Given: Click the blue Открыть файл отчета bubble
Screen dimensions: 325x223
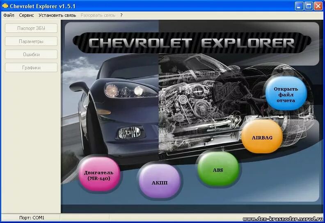Looking at the screenshot, I should 286,93.
